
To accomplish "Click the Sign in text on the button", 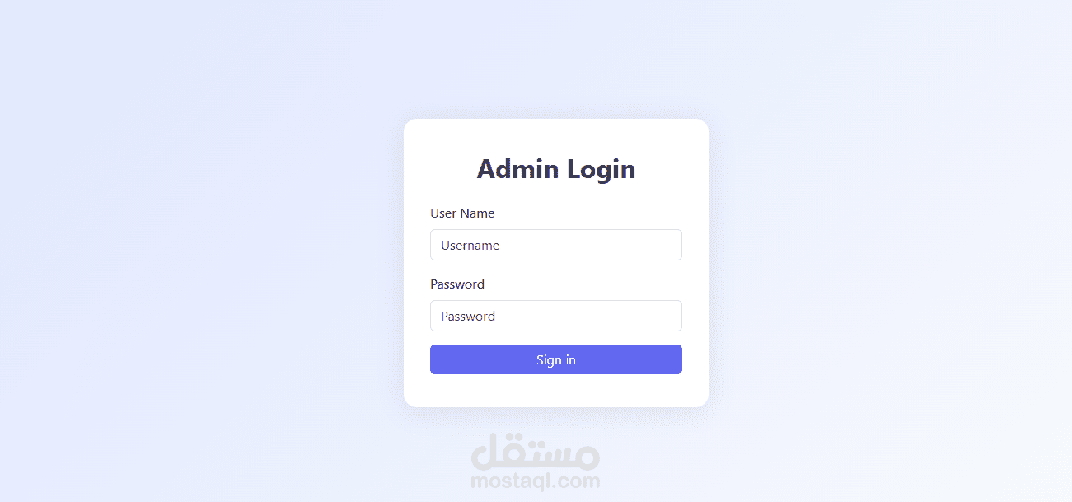I will [x=556, y=359].
